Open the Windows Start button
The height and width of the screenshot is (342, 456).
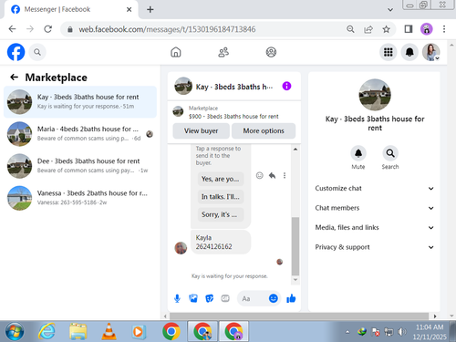pyautogui.click(x=14, y=331)
